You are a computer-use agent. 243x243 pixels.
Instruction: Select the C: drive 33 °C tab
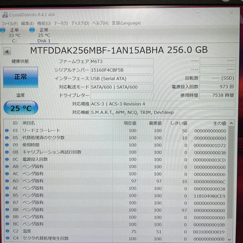(x=14, y=35)
